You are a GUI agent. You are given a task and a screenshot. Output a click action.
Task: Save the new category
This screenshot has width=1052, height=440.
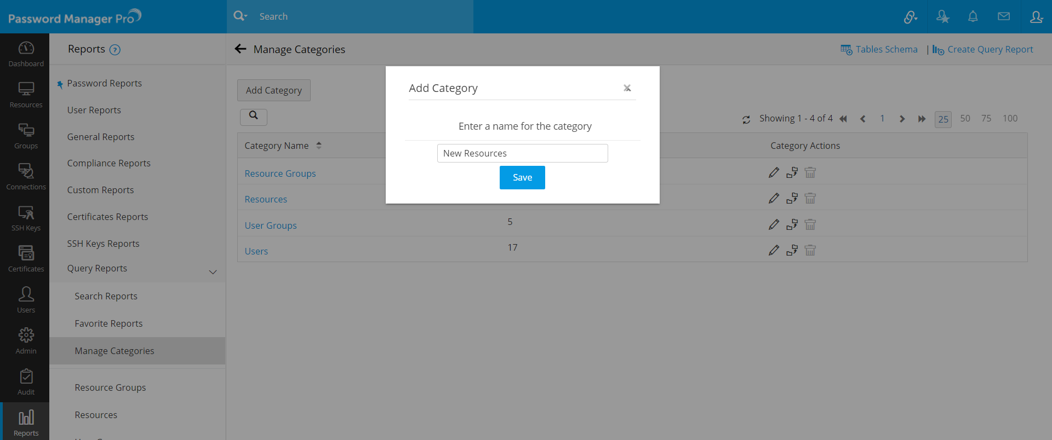(x=522, y=177)
